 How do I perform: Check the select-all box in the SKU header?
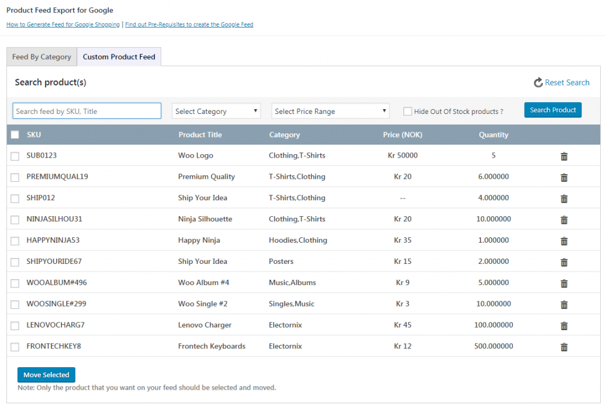pos(15,134)
